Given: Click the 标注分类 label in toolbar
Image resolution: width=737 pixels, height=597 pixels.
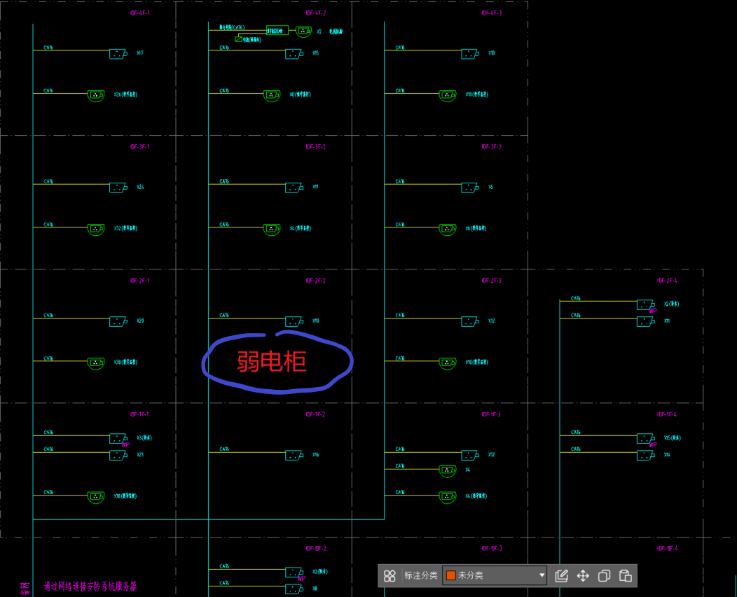Looking at the screenshot, I should [x=420, y=575].
